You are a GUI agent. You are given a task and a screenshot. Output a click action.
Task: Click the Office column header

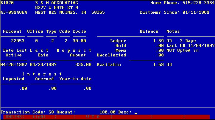tap(35, 31)
